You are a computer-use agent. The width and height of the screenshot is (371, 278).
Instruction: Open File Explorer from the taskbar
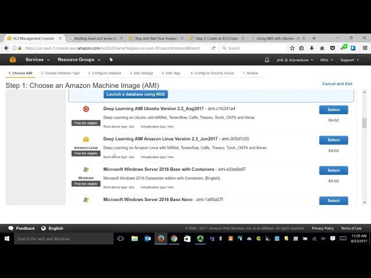pos(134,239)
